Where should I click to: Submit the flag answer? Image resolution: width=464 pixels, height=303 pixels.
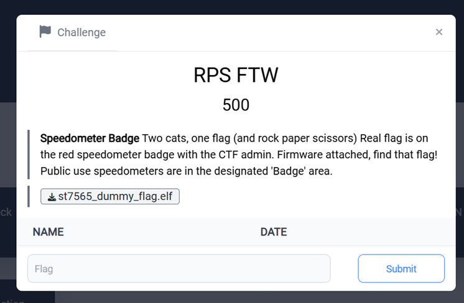401,268
